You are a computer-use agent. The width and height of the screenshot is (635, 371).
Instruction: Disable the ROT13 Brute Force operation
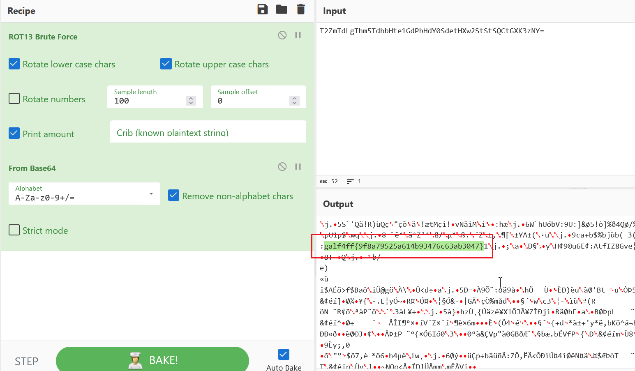pyautogui.click(x=282, y=35)
